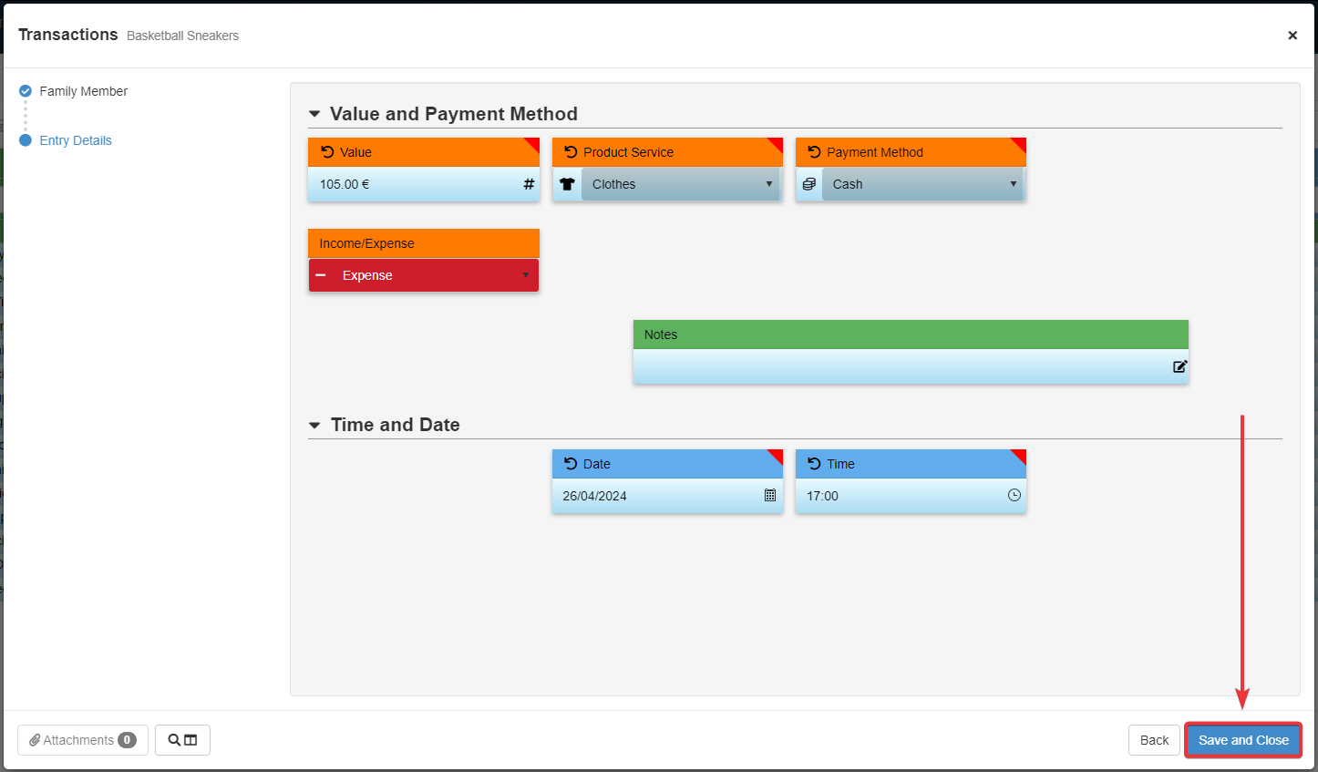Open the Attachments button
1318x772 pixels.
coord(82,740)
